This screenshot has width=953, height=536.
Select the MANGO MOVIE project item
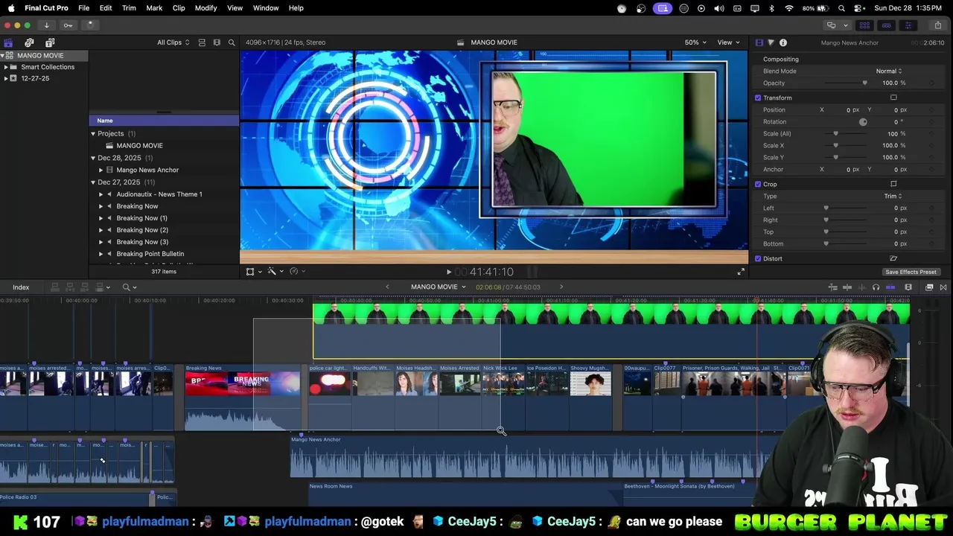(139, 146)
